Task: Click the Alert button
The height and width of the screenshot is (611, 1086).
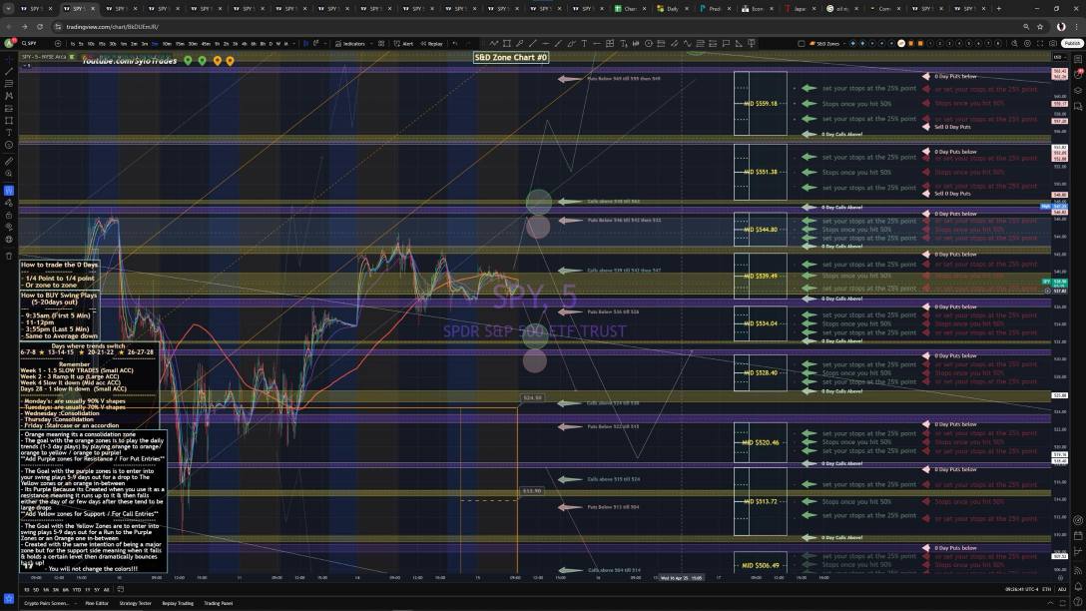Action: [404, 43]
